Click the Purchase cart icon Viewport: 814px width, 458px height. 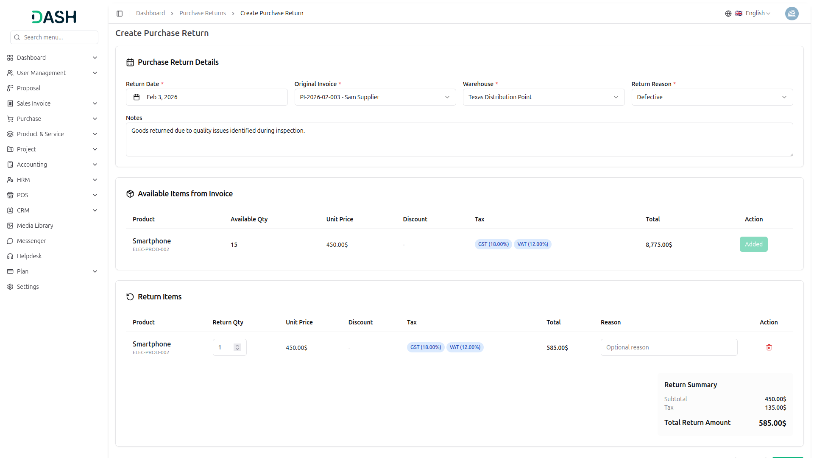(10, 119)
